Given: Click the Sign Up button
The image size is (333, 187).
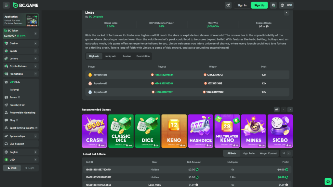Looking at the screenshot, I should tap(259, 5).
